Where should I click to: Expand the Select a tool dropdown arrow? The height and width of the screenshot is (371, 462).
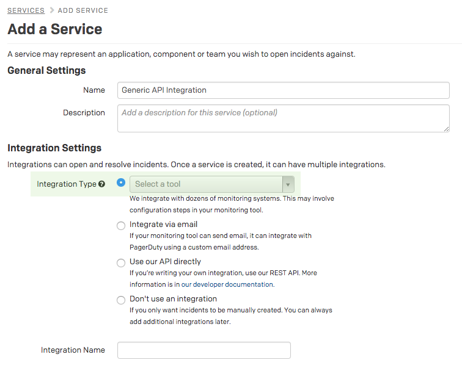coord(288,184)
